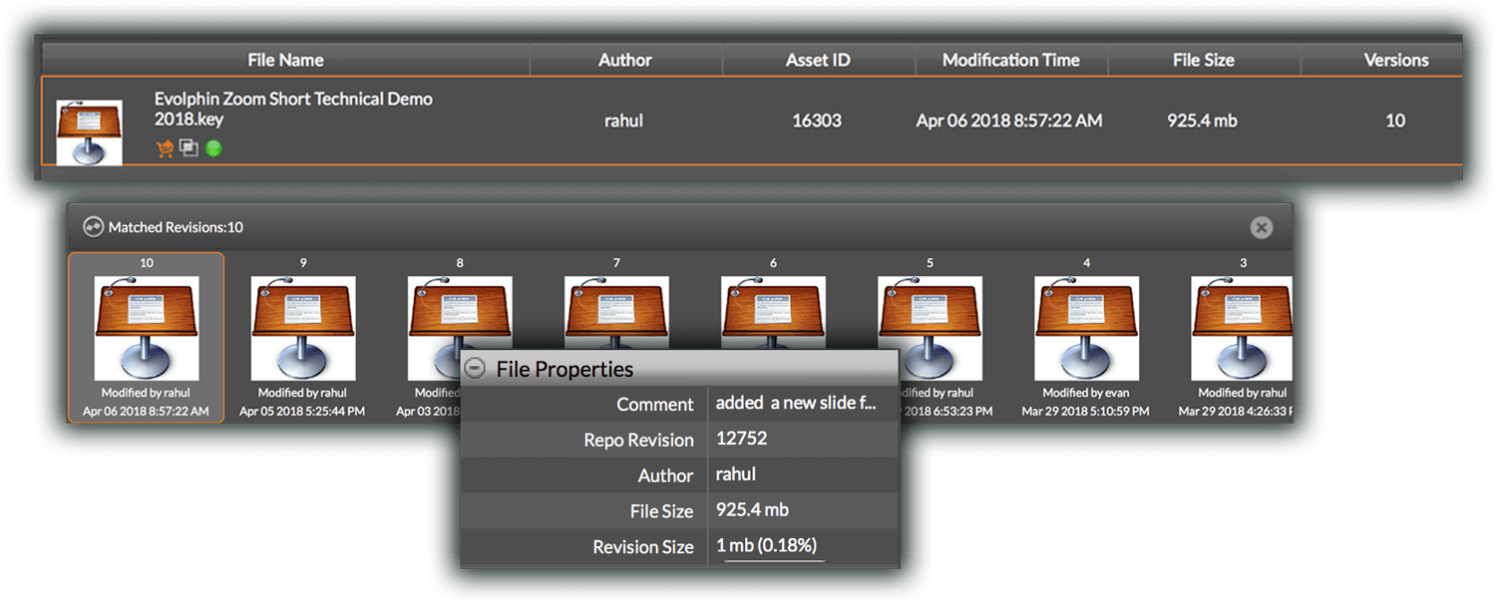
Task: Click the 'Repo Revision' label
Action: tap(638, 440)
